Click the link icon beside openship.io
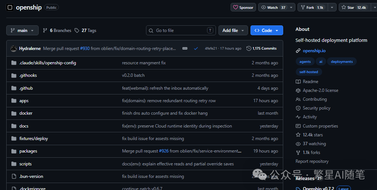 point(298,51)
